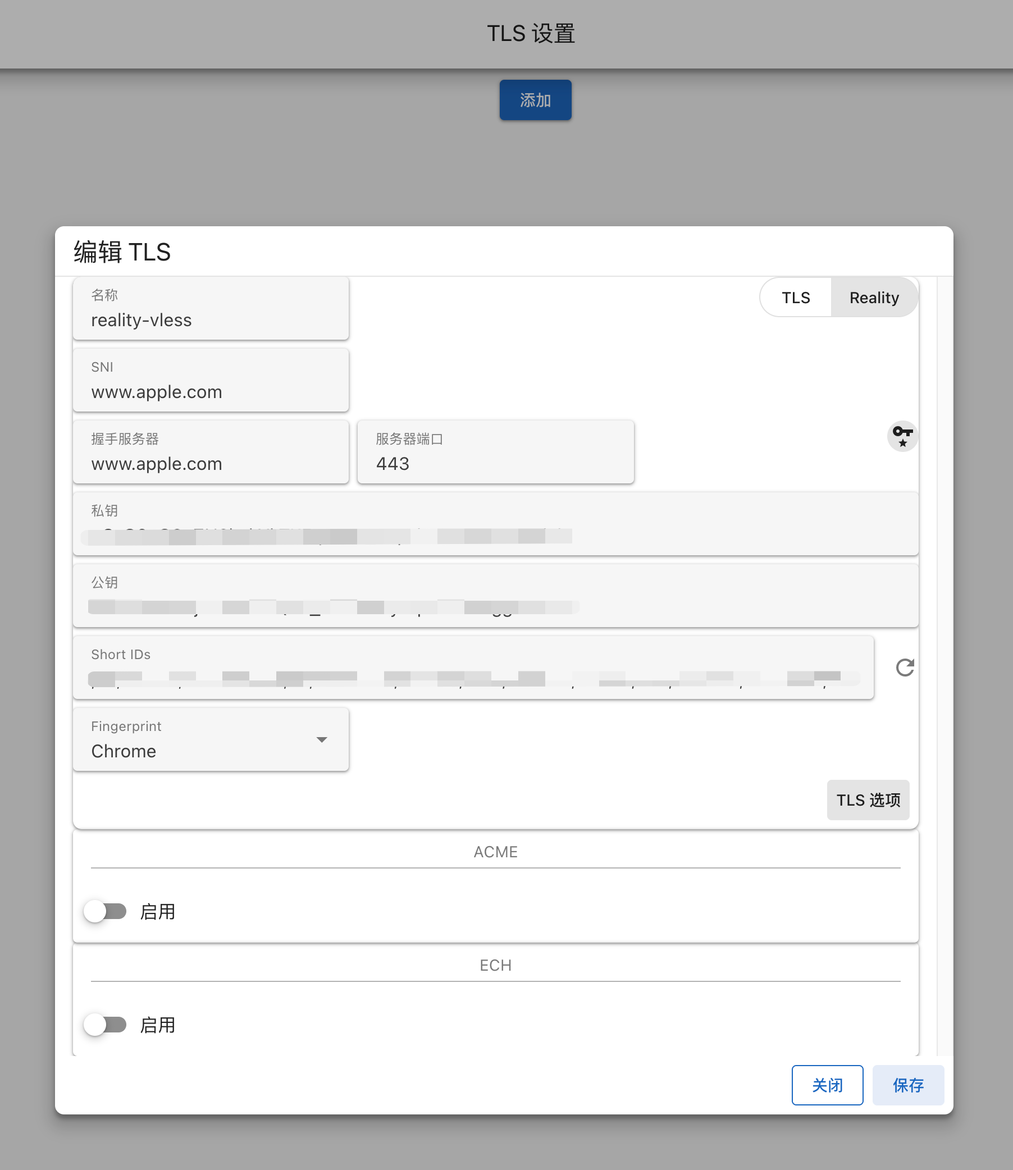Switch to the TLS tab
This screenshot has width=1013, height=1170.
tap(795, 298)
